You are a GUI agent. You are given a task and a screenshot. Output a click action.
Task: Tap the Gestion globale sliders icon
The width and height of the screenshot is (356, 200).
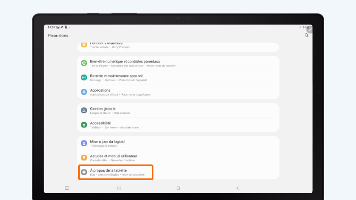84,110
